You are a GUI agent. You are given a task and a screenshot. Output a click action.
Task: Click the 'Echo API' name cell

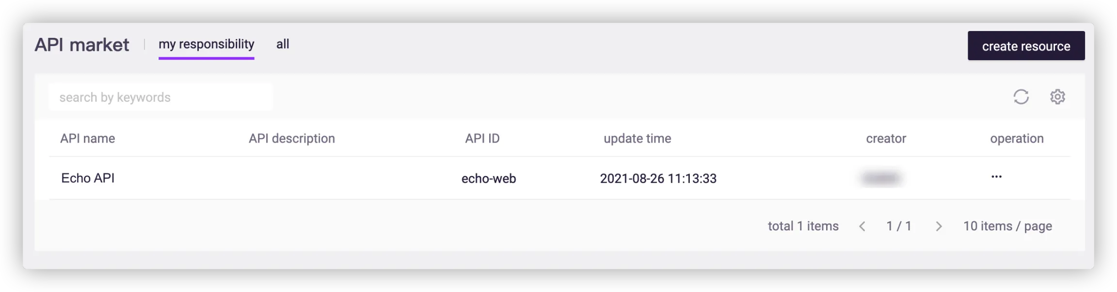pyautogui.click(x=88, y=178)
